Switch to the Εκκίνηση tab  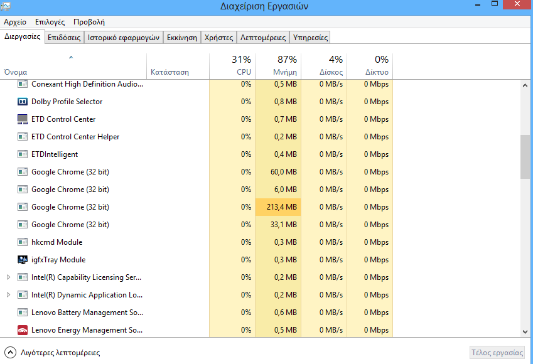[x=182, y=38]
